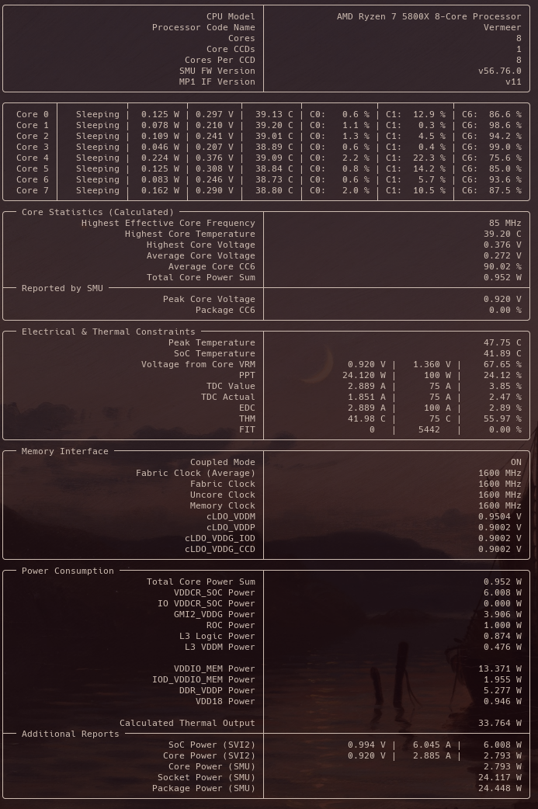Click Core 4 voltage value 0.376 V
538x809 pixels.
(214, 158)
